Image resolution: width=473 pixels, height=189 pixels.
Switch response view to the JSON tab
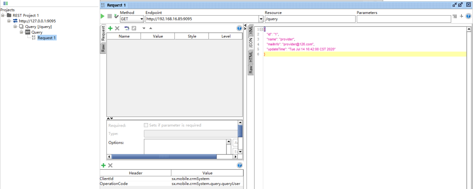pos(251,43)
